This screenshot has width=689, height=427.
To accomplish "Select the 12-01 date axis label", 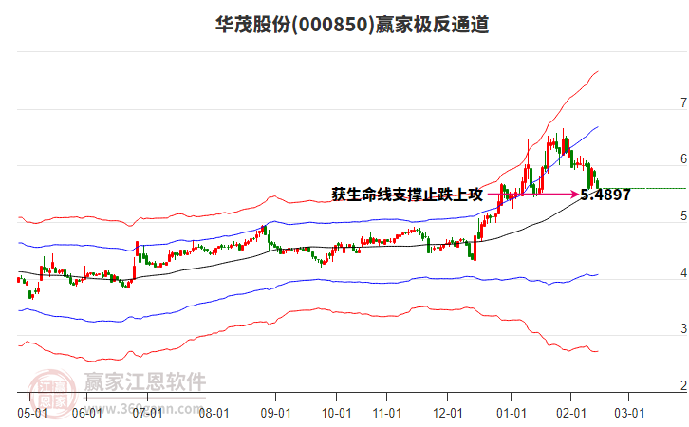I will pyautogui.click(x=448, y=414).
